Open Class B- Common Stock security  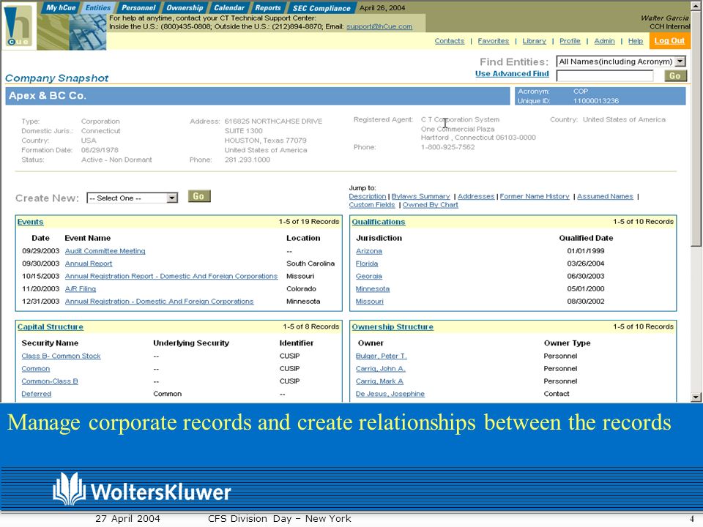(x=61, y=356)
